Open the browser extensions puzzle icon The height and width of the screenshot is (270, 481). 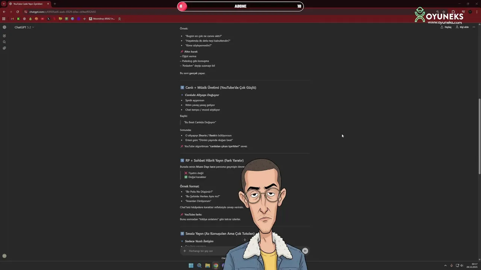pos(453,12)
